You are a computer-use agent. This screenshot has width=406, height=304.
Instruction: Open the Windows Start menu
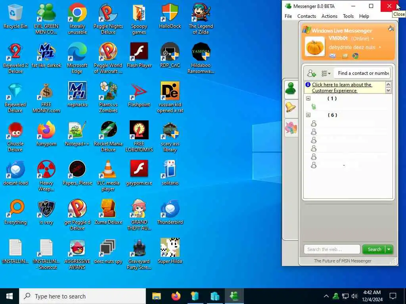[x=10, y=296]
